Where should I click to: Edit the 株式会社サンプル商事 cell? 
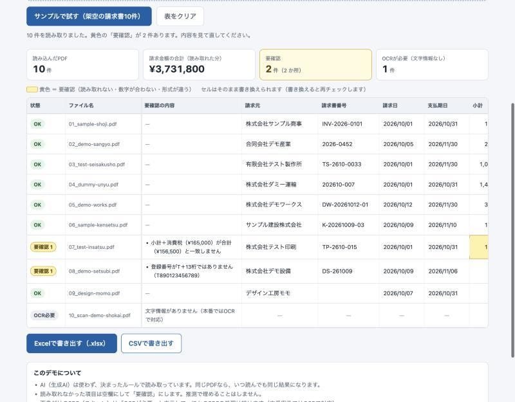tap(280, 123)
